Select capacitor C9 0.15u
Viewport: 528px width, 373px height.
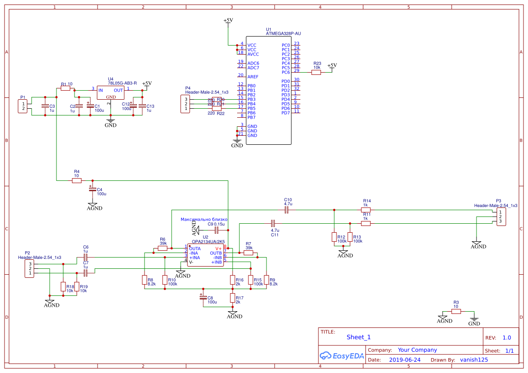216,230
